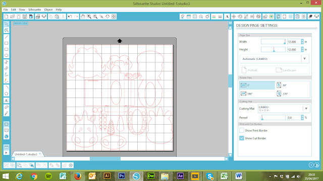Click the Undo arrow in top toolbar
323x181 pixels.
click(70, 17)
